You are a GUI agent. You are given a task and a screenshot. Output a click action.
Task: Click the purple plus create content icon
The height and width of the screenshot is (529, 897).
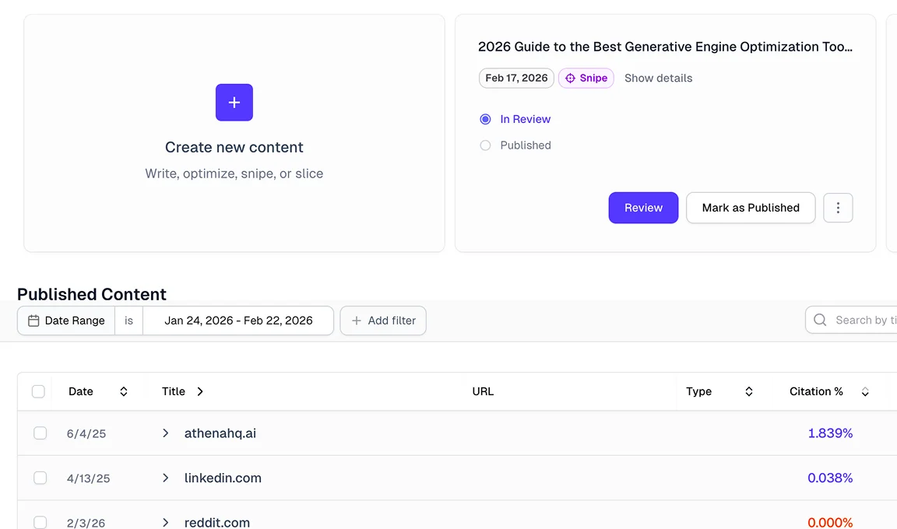tap(234, 103)
